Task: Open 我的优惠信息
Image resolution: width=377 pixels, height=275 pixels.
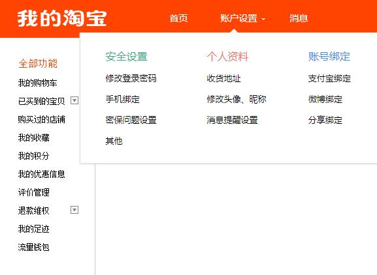Action: coord(41,174)
